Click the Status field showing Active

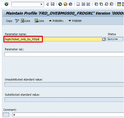115,39
